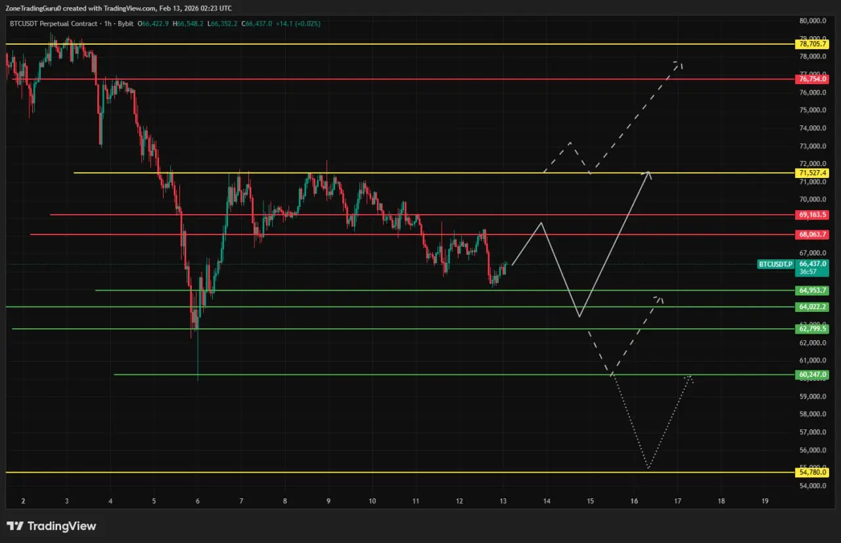Click the 76,000.0 price scale tick
Viewport: 841px width, 543px height.
[812, 93]
